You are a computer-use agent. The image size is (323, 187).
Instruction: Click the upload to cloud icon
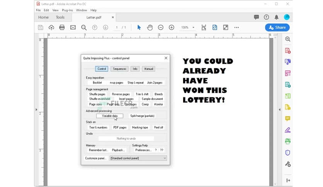tap(51, 27)
